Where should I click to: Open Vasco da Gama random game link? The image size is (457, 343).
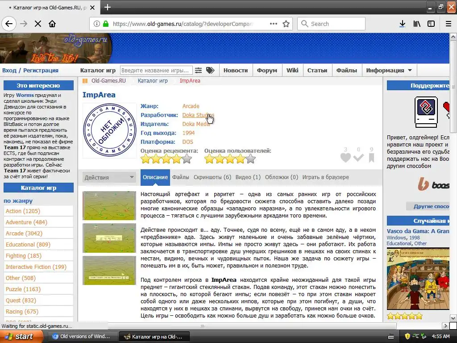coord(418,231)
